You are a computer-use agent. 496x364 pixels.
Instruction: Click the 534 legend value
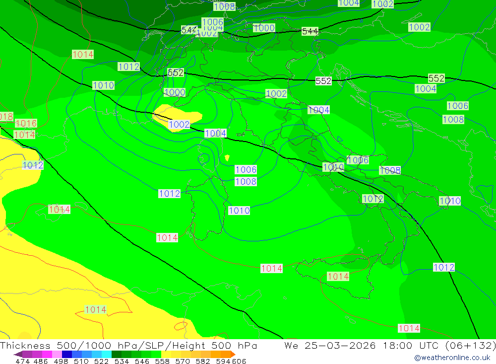click(122, 361)
